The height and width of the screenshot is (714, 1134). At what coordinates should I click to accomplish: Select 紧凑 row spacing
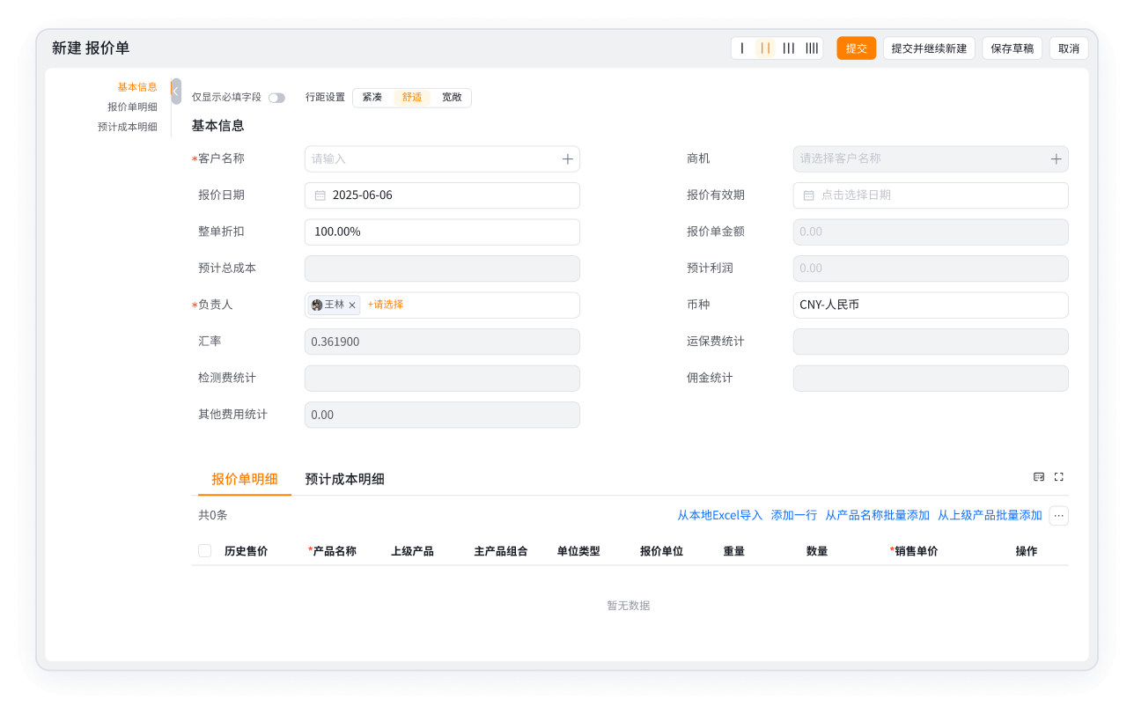(x=372, y=98)
